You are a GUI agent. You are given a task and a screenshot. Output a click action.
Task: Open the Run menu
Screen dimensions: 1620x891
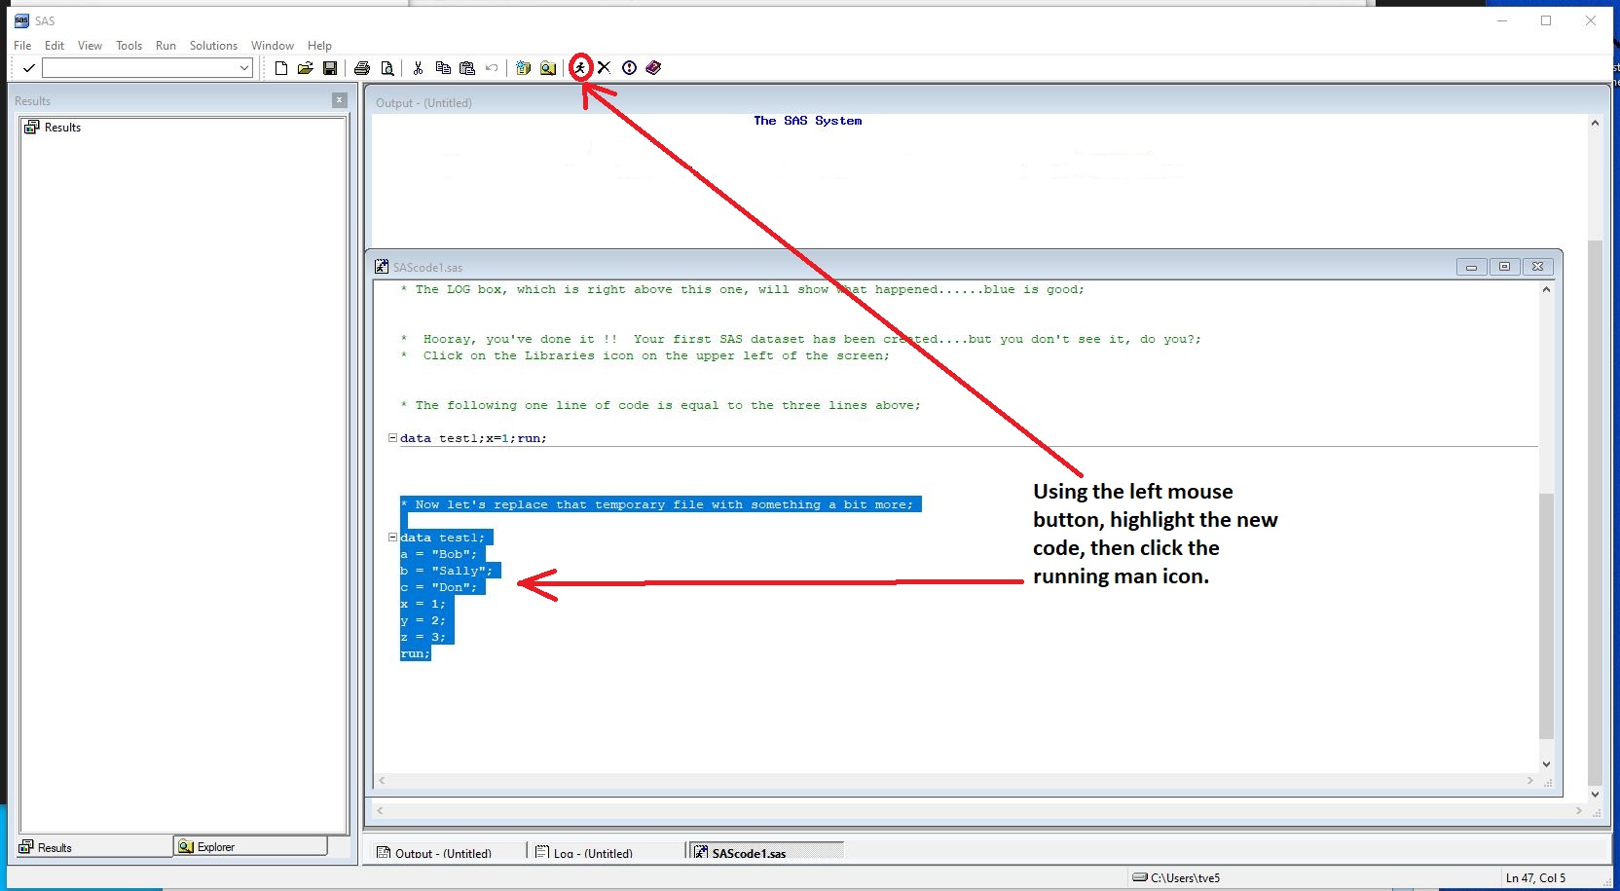(x=166, y=46)
